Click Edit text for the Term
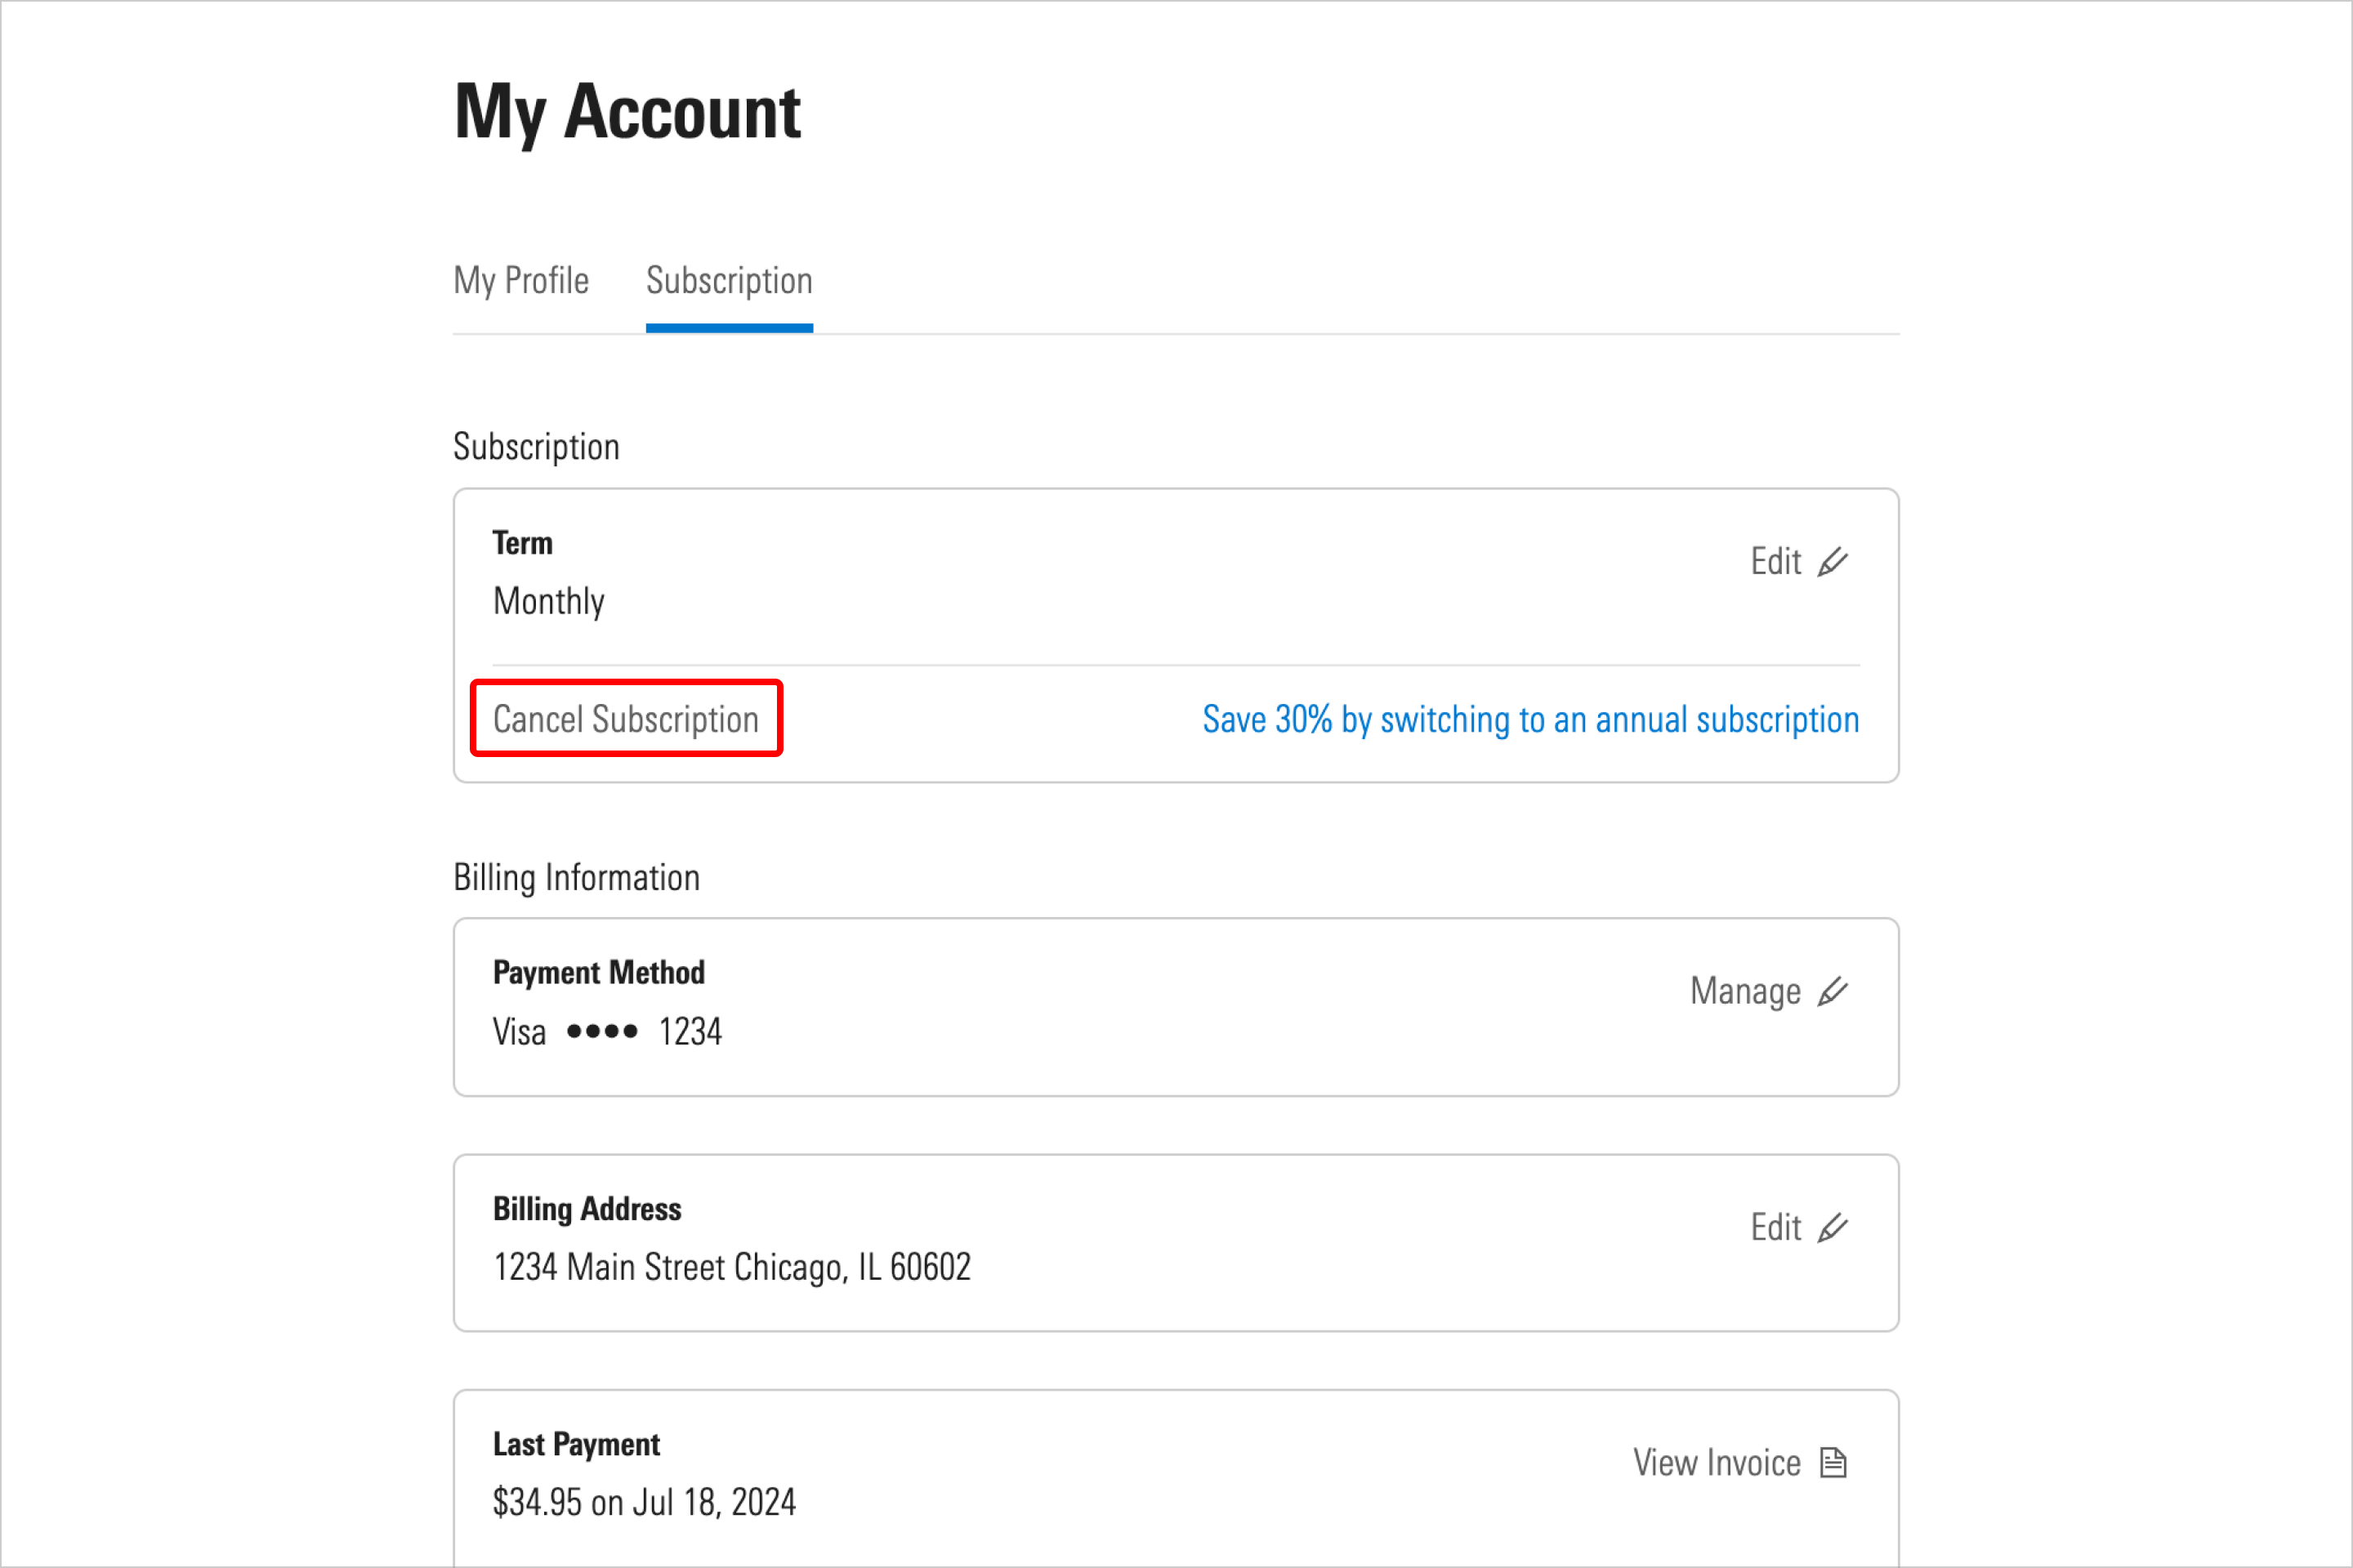2353x1568 pixels. [1775, 562]
